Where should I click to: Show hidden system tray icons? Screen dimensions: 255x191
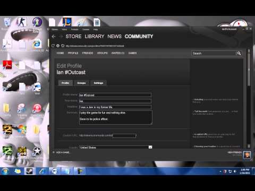point(220,171)
